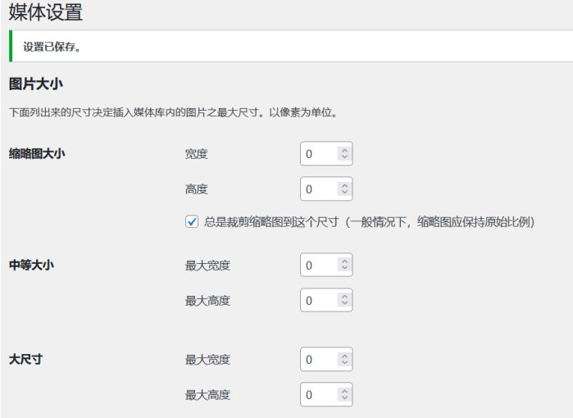Viewport: 573px width, 418px height.
Task: Step up the 大尺寸 最大宽度 value
Action: click(344, 356)
